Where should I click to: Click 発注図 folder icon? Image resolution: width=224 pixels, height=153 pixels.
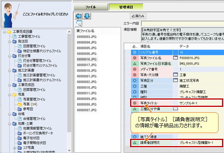coord(15,42)
